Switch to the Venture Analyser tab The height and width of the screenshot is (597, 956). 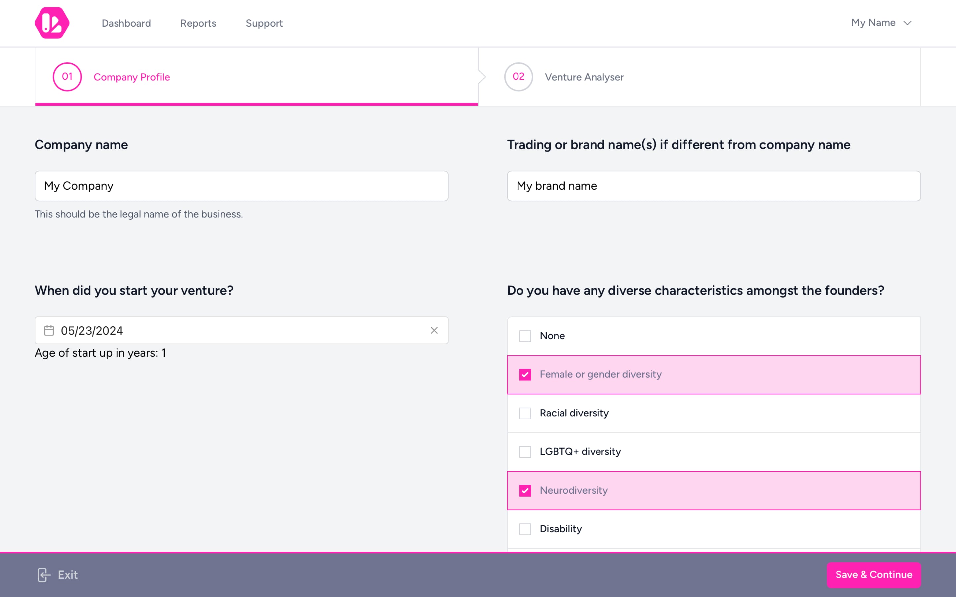pos(584,77)
